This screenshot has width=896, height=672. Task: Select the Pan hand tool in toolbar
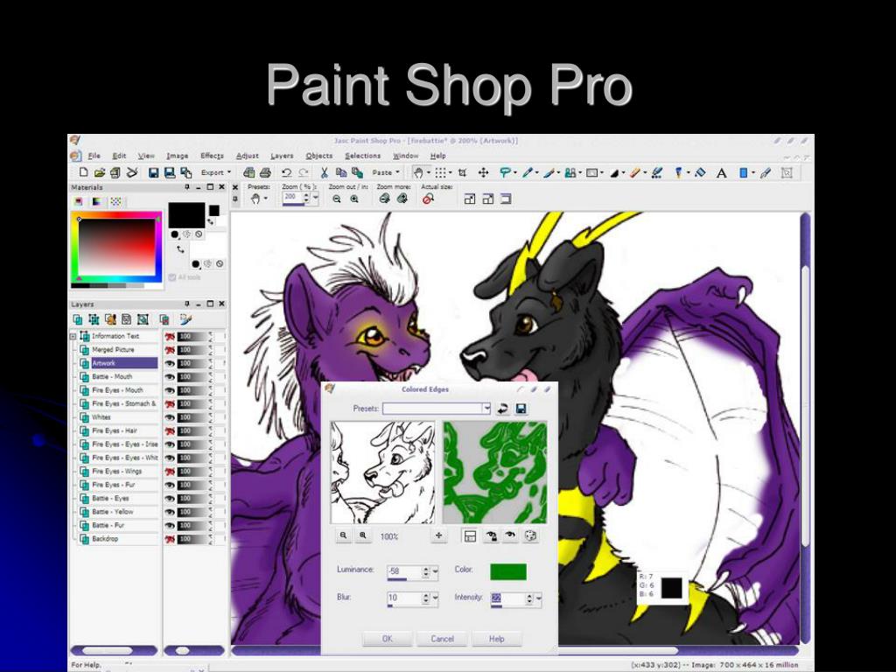[418, 172]
